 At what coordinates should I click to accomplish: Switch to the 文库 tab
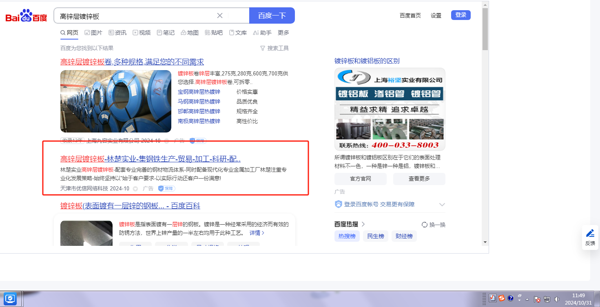(x=238, y=33)
